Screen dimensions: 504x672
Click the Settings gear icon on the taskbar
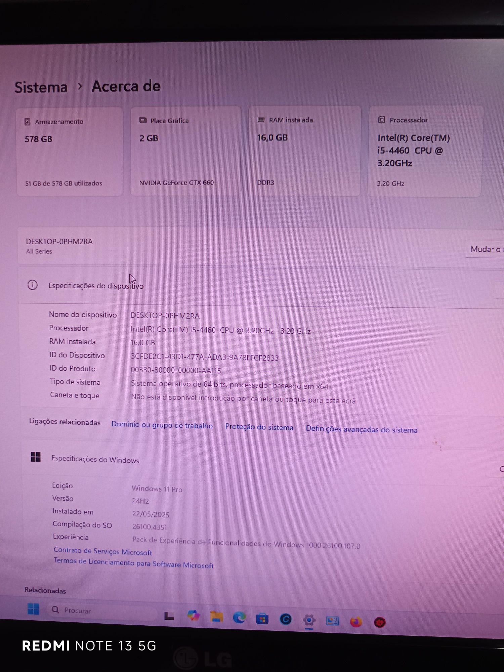tap(309, 620)
